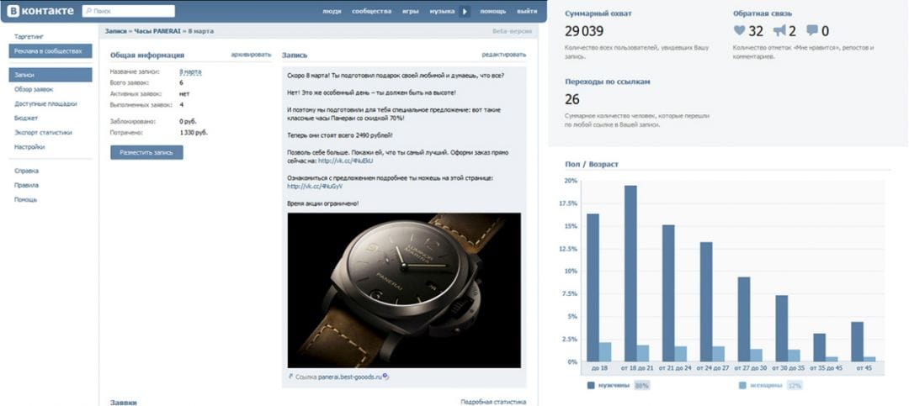
Task: Click the 29 039 reach value
Action: 584,31
